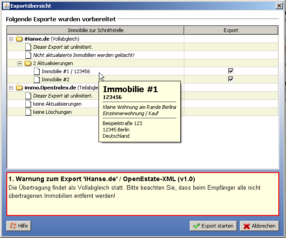Viewport: 286px width, 238px height.
Task: Click the document icon beside keine Löschungen
Action: [x=28, y=112]
